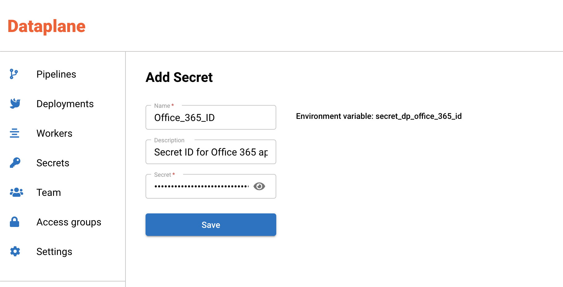Click the Dataplane logo
The height and width of the screenshot is (287, 563).
46,26
